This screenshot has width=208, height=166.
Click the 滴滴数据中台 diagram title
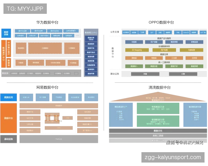[x=159, y=87]
